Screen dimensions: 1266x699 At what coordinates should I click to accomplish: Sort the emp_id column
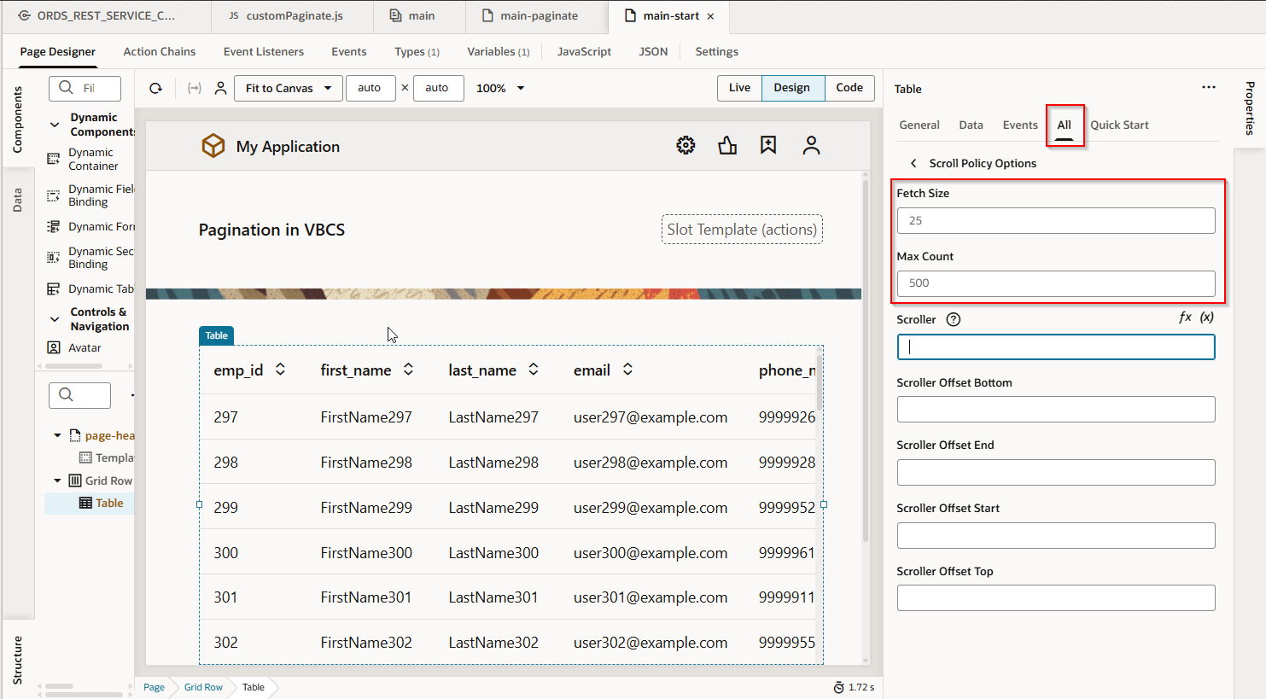[x=280, y=370]
